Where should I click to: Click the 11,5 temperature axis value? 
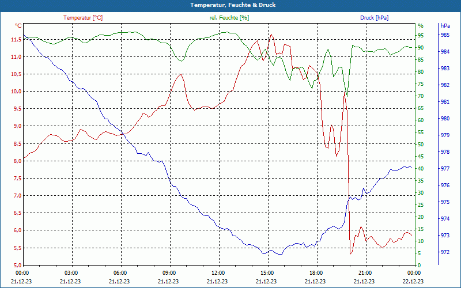click(x=16, y=39)
